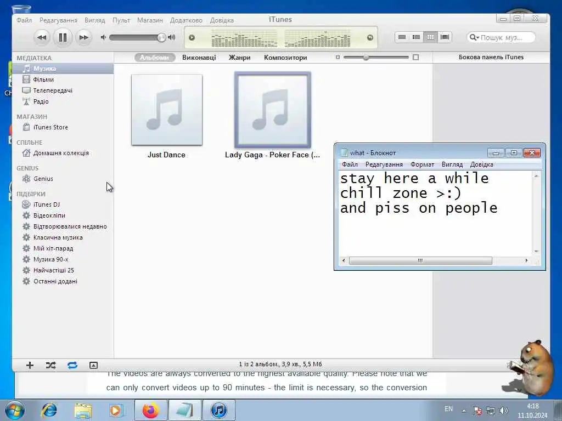Viewport: 562px width, 421px height.
Task: Switch to album list view
Action: [416, 37]
